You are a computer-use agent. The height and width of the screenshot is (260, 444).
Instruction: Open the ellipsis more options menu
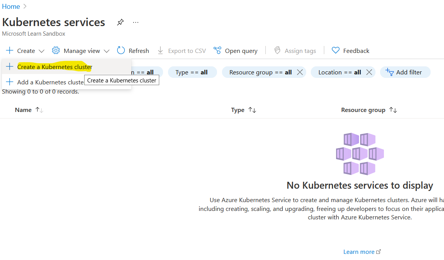coord(135,22)
